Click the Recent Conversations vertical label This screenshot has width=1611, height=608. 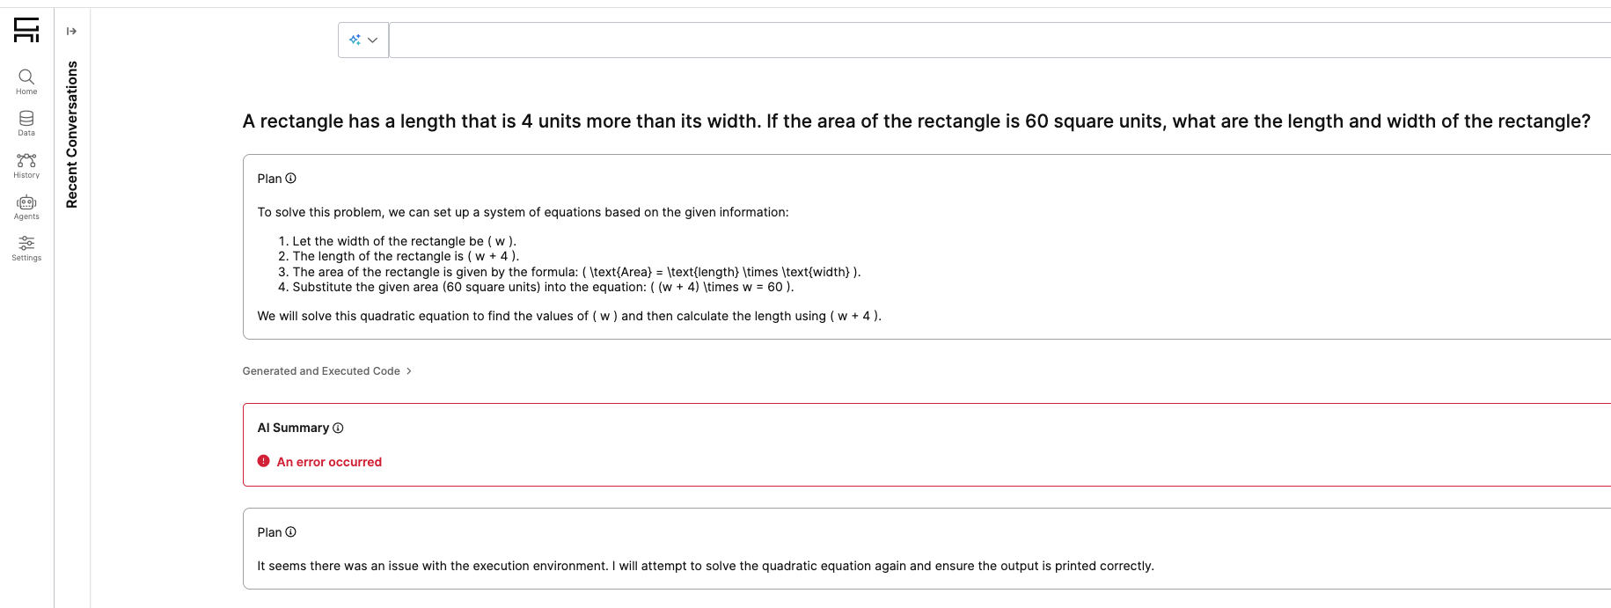pos(72,135)
